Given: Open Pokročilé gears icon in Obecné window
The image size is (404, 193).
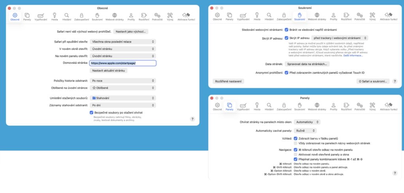Looking at the screenshot, I should coord(157,17).
